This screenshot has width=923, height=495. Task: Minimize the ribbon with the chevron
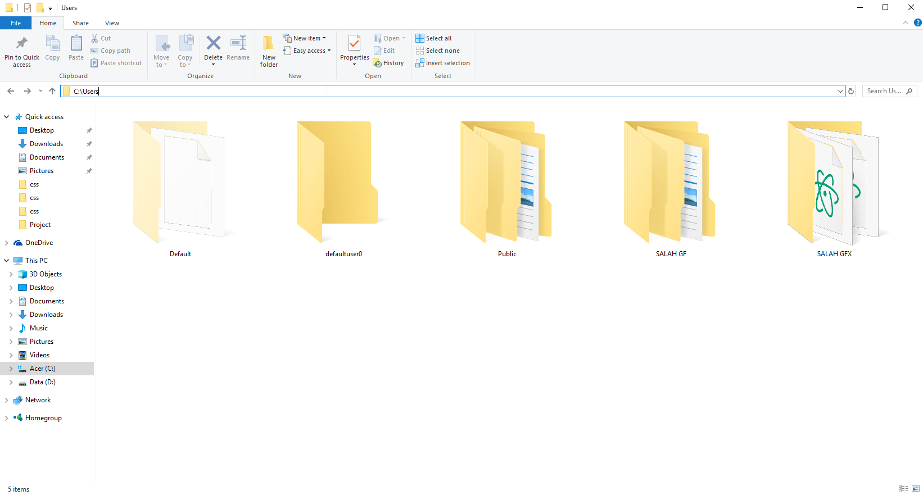pos(906,22)
